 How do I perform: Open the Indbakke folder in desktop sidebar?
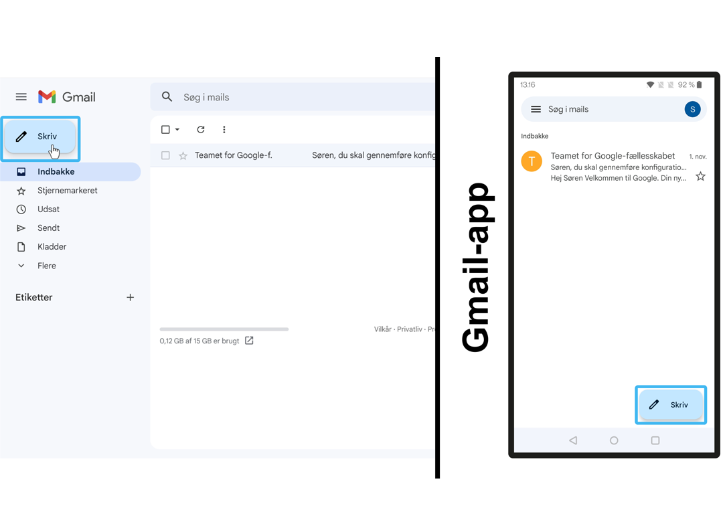70,171
